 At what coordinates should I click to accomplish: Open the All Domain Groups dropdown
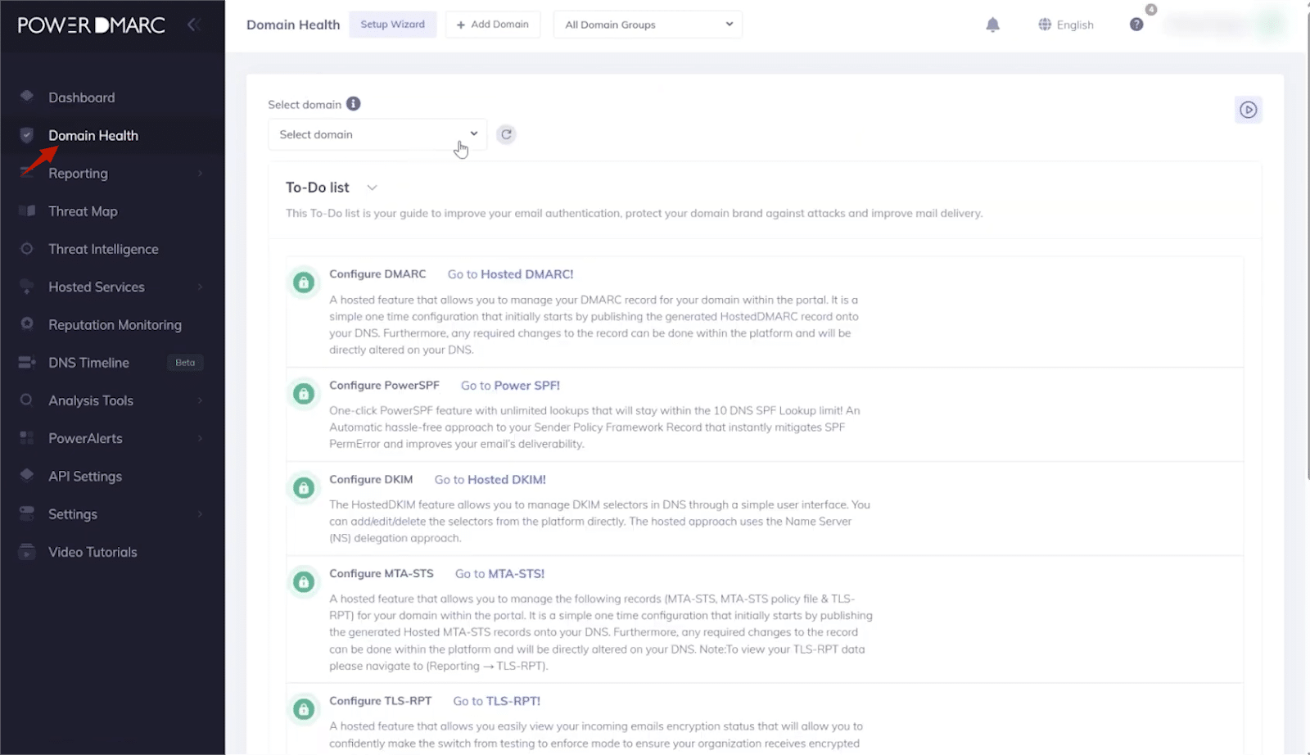click(x=646, y=25)
